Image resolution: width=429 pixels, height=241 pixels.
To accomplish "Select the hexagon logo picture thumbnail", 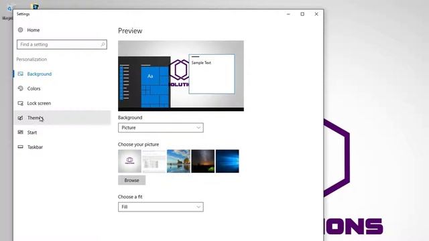I will [129, 161].
